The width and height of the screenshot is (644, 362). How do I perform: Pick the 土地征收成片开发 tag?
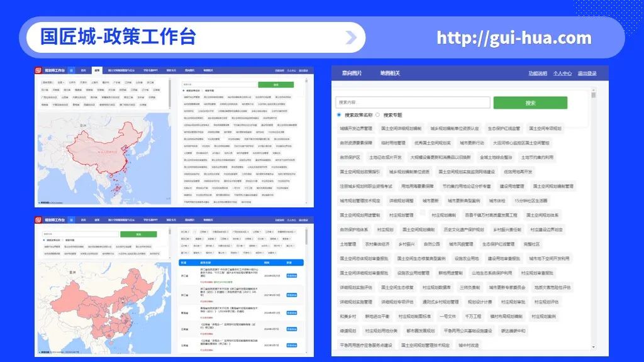point(385,157)
